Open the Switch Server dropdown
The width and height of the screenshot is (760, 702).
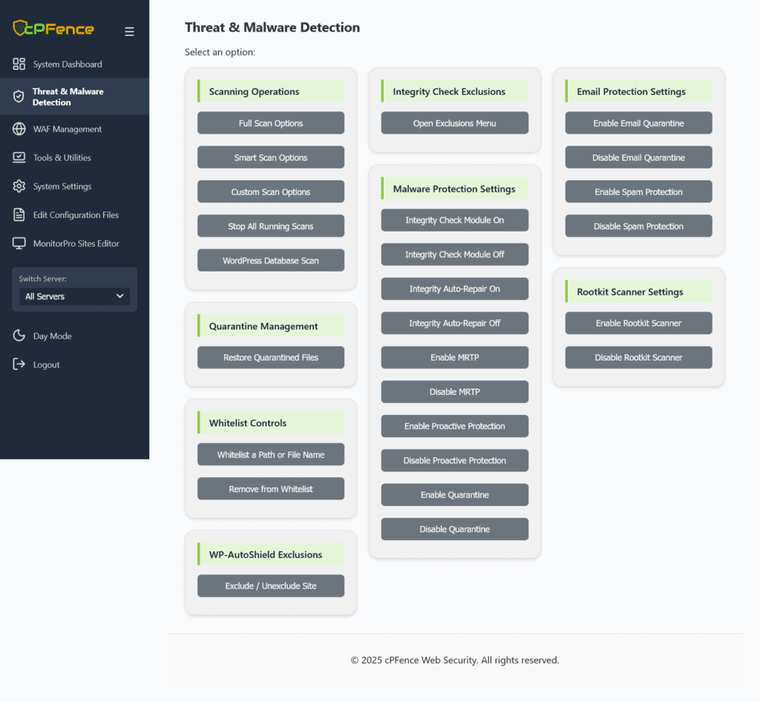point(74,296)
